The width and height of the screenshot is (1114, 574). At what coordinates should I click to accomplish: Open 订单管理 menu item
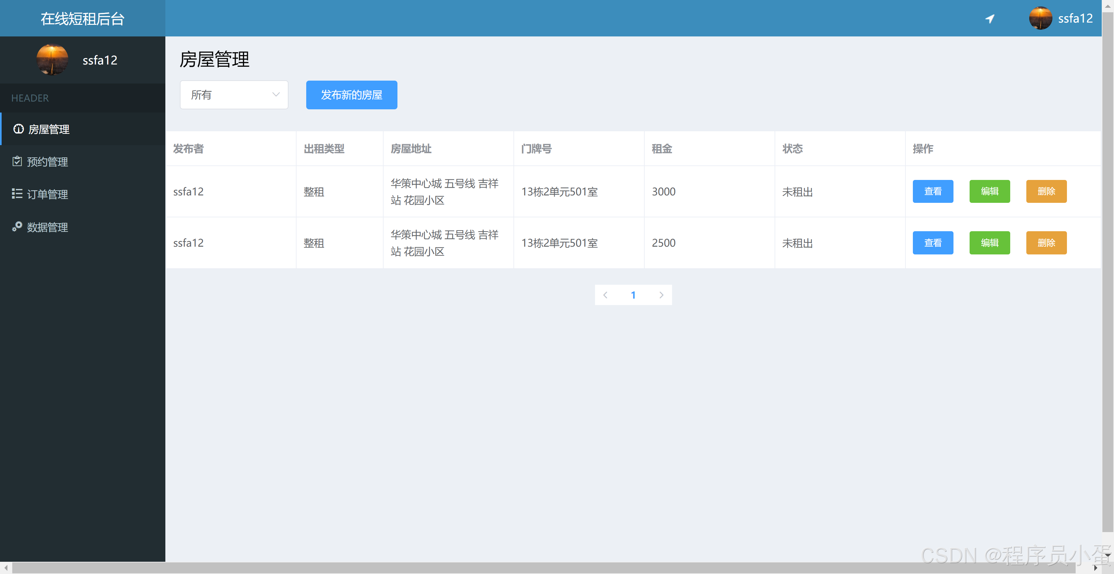[x=83, y=194]
